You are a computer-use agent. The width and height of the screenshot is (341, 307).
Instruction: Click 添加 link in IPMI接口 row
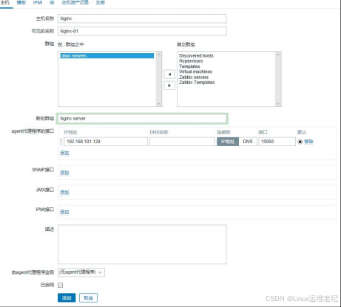click(x=64, y=212)
